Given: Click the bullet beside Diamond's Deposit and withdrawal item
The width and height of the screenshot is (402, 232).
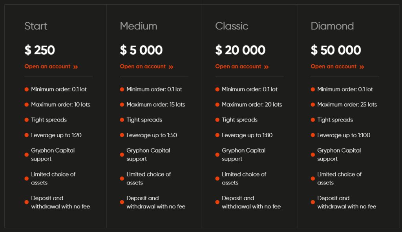Looking at the screenshot, I should [x=312, y=202].
